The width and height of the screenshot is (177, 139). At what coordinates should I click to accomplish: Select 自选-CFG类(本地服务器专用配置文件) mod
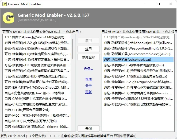(37, 104)
